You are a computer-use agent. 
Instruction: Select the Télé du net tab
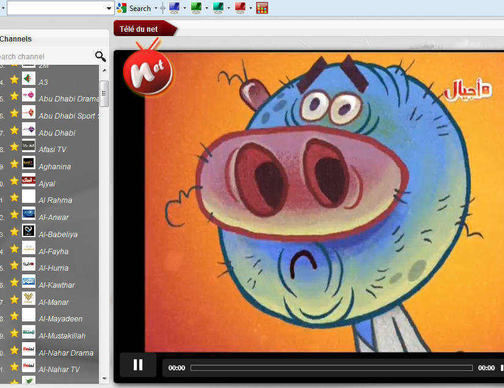tap(145, 29)
